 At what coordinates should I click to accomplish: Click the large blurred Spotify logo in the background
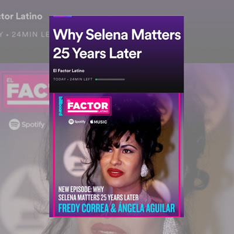(x=27, y=125)
